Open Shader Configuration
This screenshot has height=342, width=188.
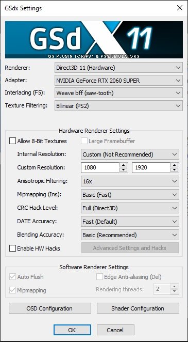(138, 308)
